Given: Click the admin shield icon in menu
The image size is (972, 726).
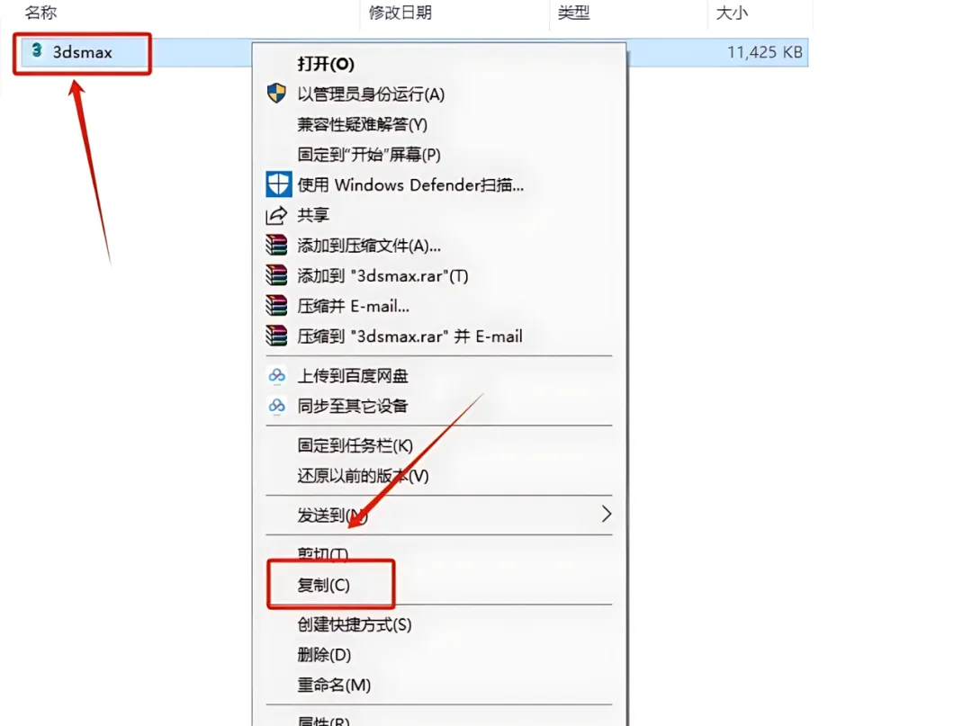Looking at the screenshot, I should tap(276, 94).
